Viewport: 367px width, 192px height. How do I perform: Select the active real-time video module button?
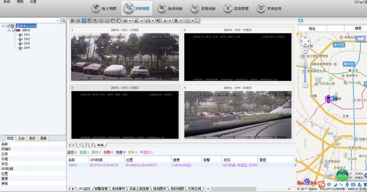coord(137,8)
